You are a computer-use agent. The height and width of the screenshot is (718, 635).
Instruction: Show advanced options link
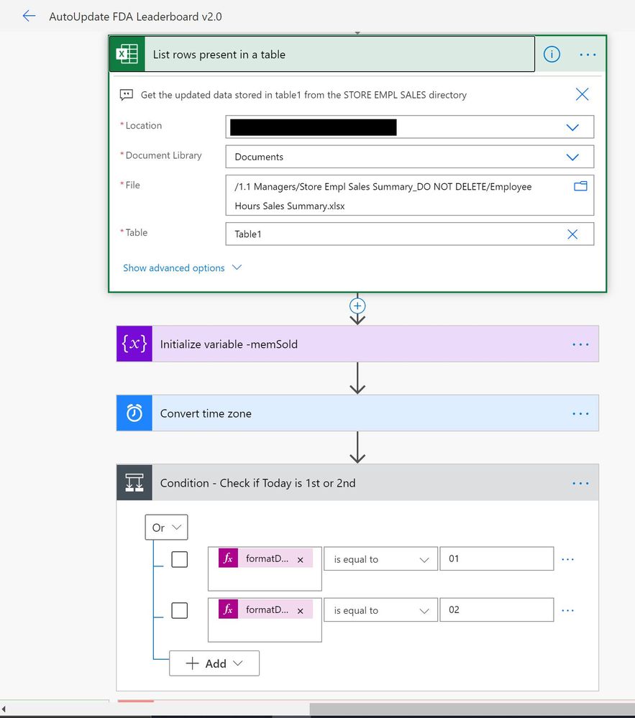pos(173,268)
